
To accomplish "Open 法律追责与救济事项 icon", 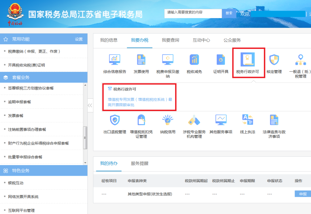I will pyautogui.click(x=274, y=120).
